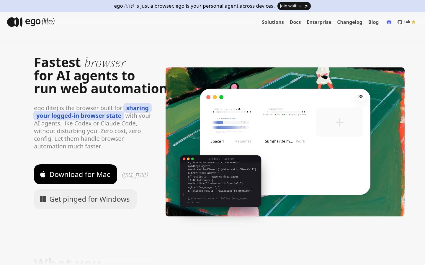Open the Blog link
Image resolution: width=425 pixels, height=265 pixels.
pos(373,22)
